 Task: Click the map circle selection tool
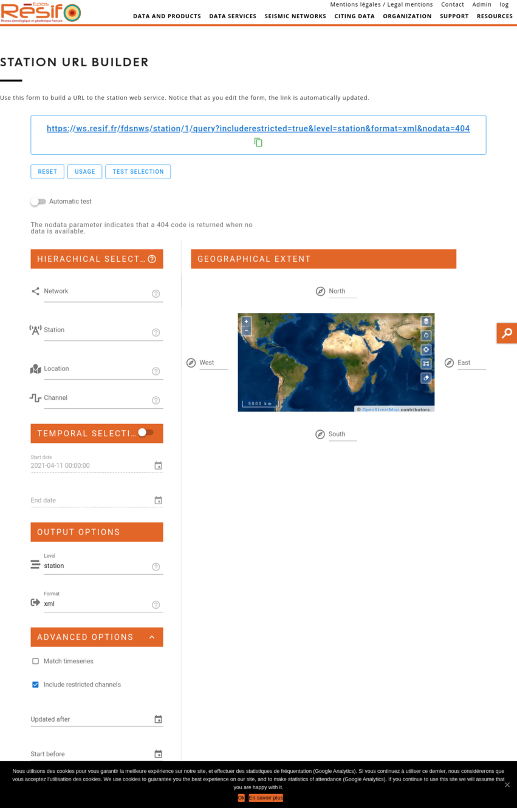point(426,349)
